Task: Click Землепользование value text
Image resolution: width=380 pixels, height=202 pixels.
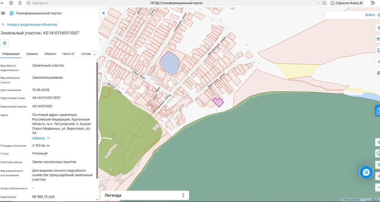Action: point(47,77)
